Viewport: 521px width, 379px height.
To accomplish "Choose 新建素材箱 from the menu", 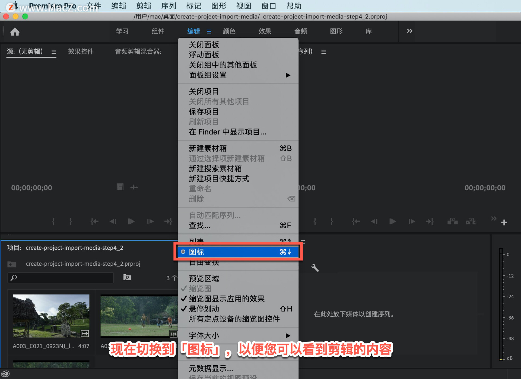I will 208,148.
